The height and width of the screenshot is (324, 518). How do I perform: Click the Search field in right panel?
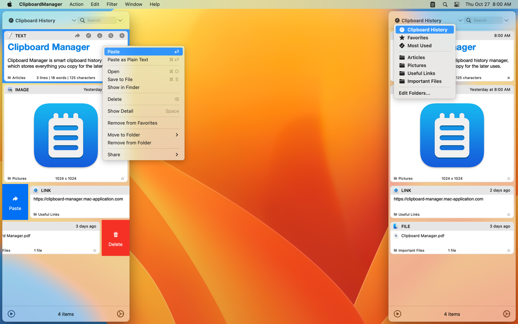pyautogui.click(x=486, y=21)
